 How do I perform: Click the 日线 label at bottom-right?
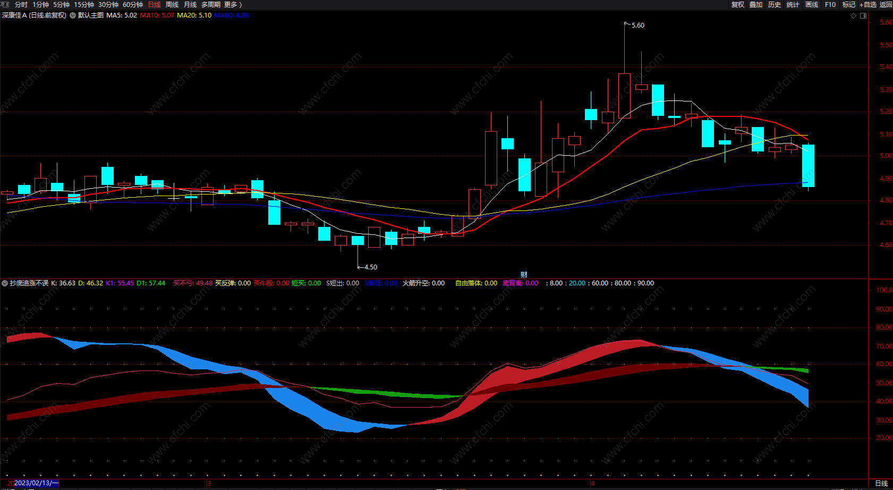tap(881, 483)
